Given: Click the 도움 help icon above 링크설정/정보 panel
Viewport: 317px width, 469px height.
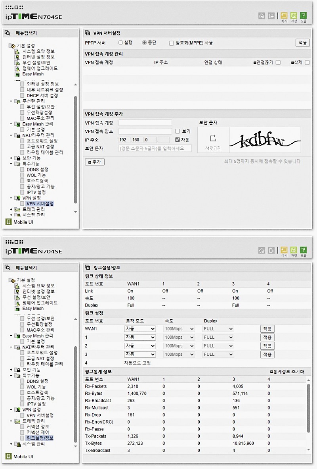Looking at the screenshot, I should click(303, 250).
